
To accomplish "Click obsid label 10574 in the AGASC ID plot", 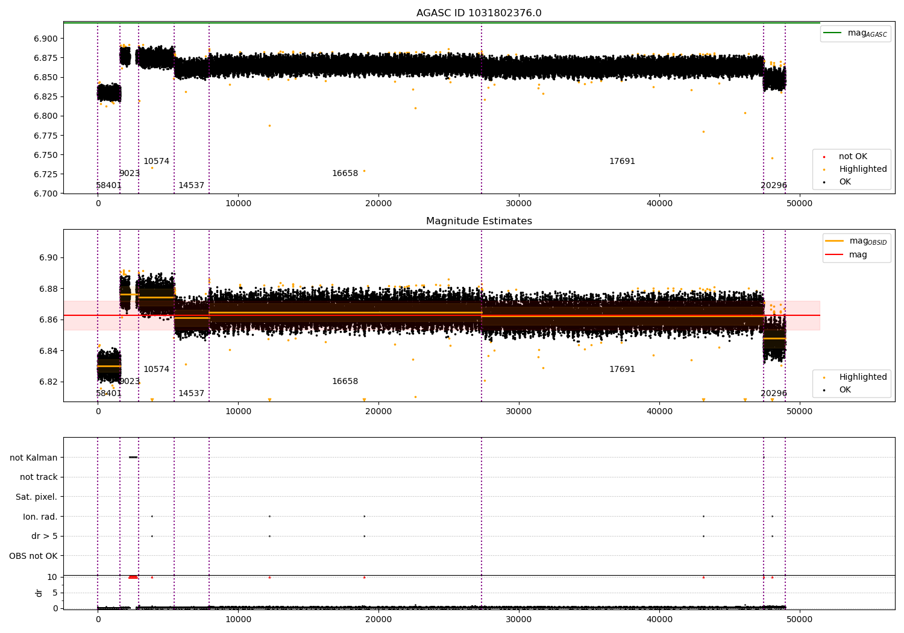I will click(x=156, y=162).
